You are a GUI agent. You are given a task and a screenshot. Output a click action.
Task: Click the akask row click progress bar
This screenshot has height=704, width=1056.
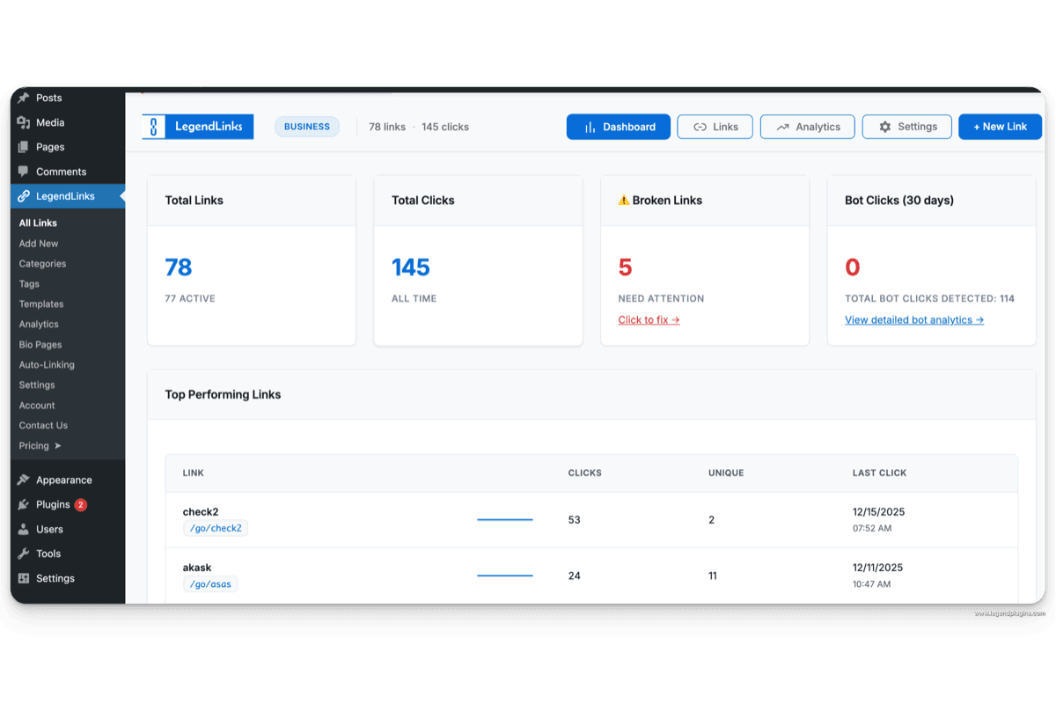coord(505,576)
